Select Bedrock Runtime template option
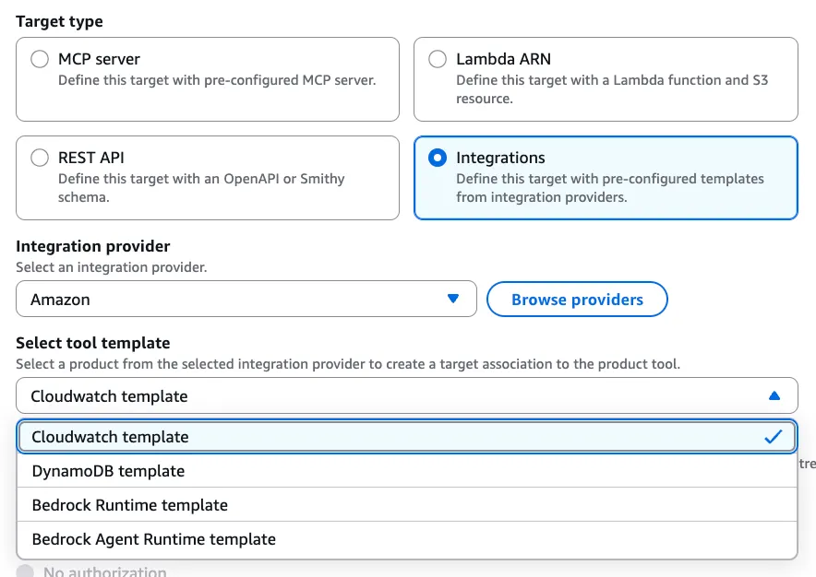Viewport: 816px width, 577px height. 129,505
